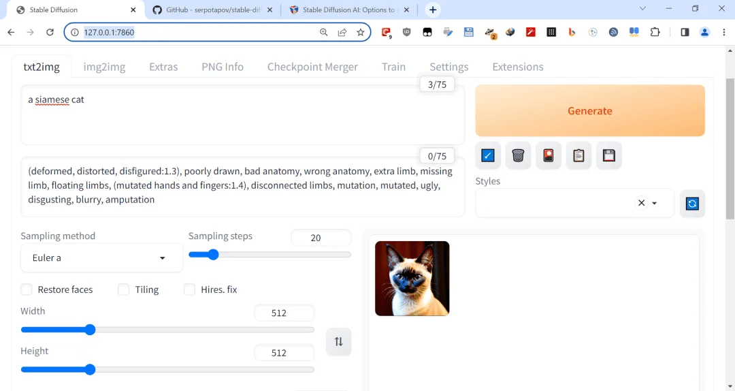Click the blue arrow read-prompt icon
Image resolution: width=735 pixels, height=391 pixels.
point(487,155)
